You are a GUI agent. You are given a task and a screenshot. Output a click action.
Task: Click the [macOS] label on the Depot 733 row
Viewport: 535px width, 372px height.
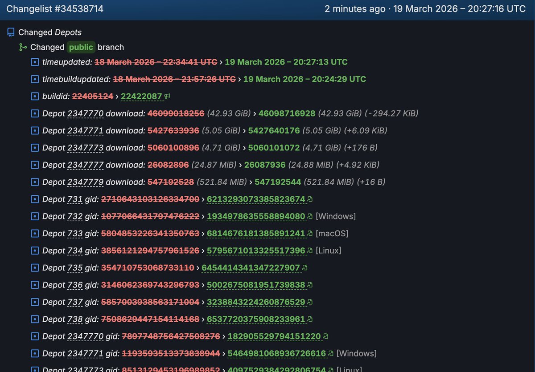[x=332, y=233]
